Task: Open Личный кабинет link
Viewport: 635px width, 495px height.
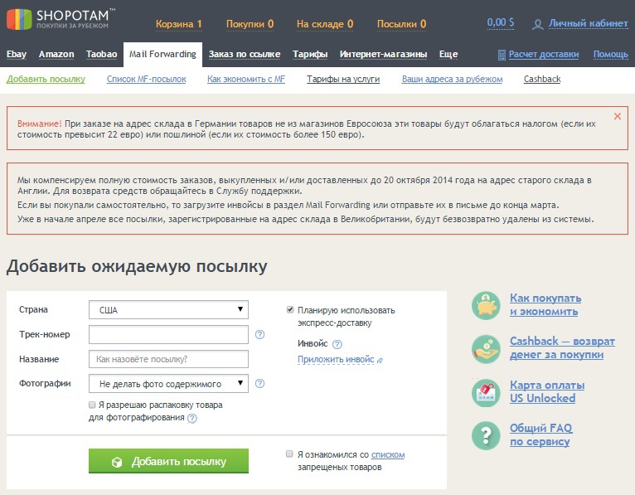Action: 588,23
